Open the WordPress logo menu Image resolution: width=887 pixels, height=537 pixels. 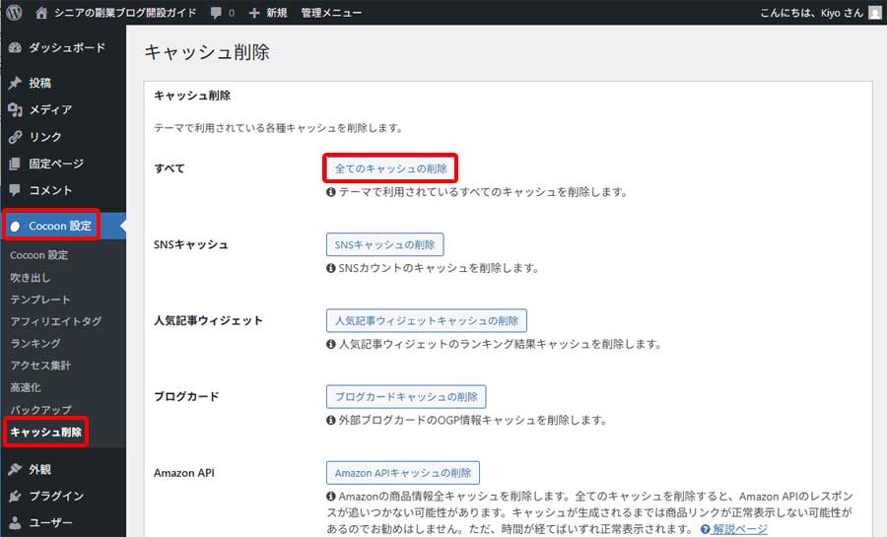coord(15,13)
